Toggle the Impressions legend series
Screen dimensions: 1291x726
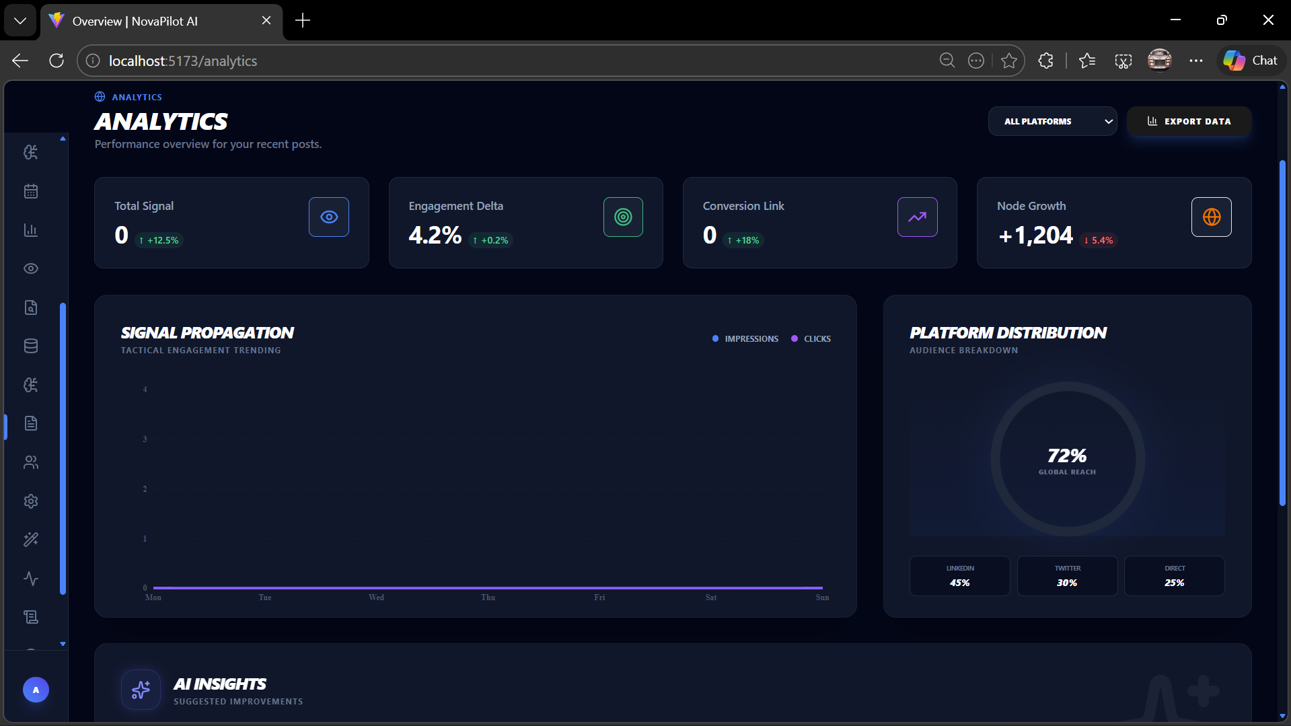[x=745, y=339]
